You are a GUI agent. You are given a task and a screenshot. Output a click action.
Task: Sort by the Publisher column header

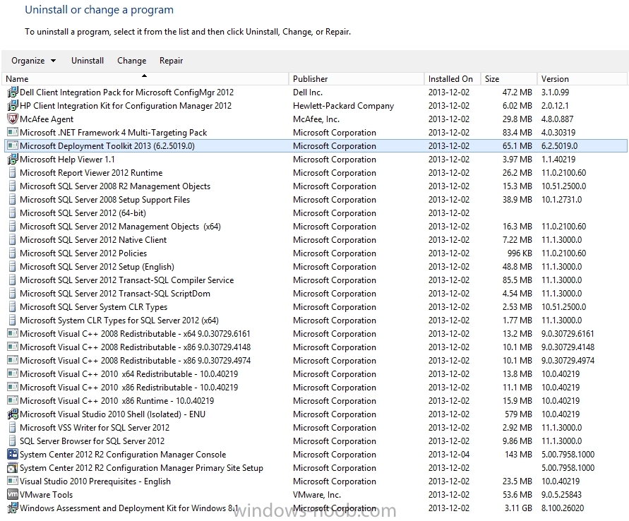click(357, 78)
